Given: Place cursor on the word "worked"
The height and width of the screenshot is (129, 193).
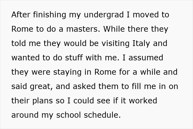Looking at the screenshot, I should pyautogui.click(x=143, y=101).
